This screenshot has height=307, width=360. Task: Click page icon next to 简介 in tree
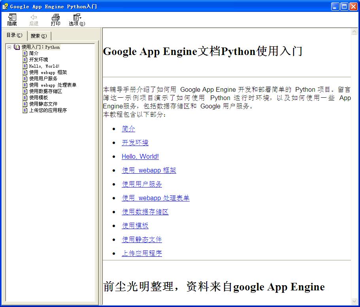click(25, 53)
